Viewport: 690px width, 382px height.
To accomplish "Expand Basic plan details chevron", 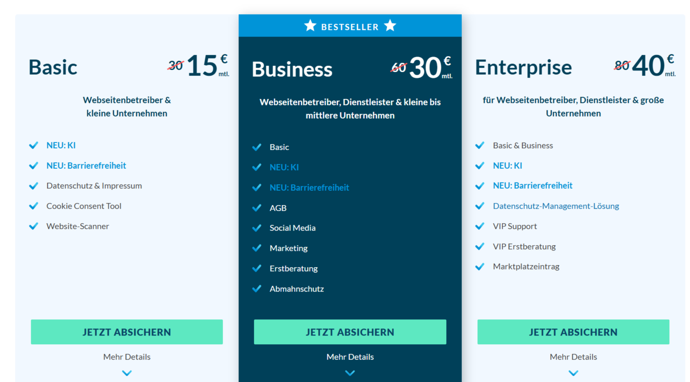I will 127,373.
